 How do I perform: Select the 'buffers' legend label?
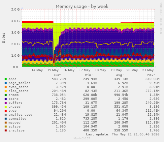pyautogui.click(x=16, y=103)
